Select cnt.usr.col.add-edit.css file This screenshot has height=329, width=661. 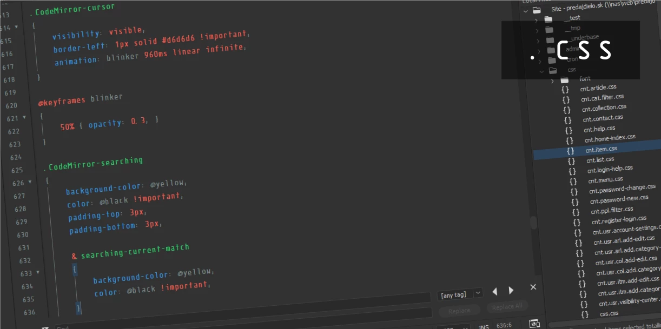626,260
